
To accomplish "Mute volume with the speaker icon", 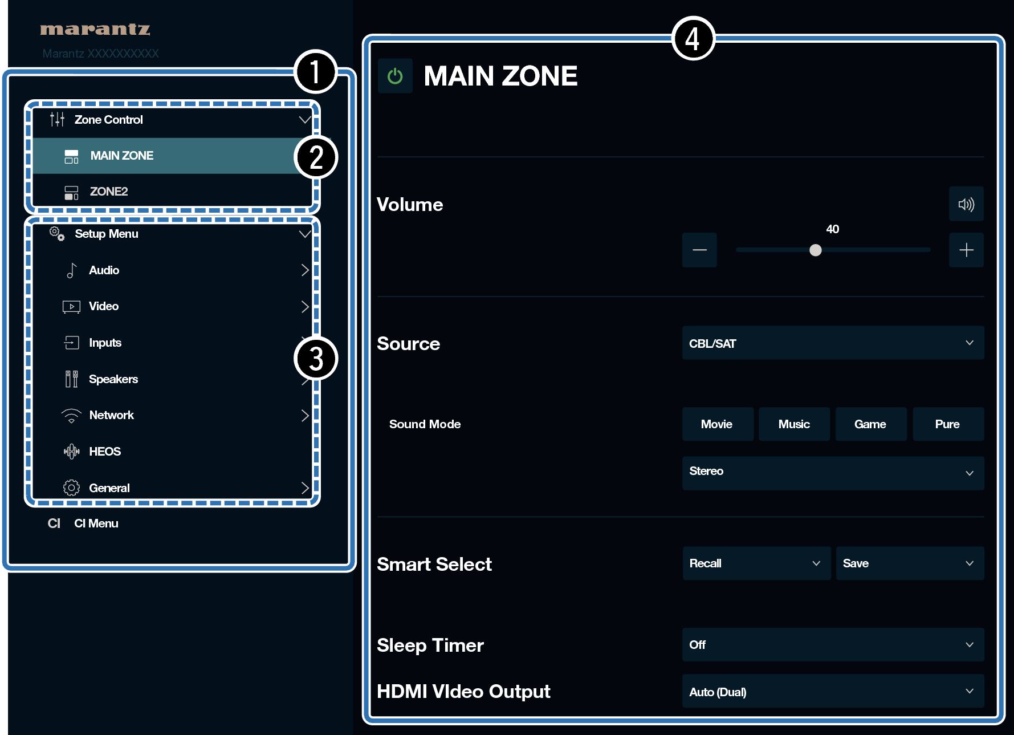I will [966, 204].
